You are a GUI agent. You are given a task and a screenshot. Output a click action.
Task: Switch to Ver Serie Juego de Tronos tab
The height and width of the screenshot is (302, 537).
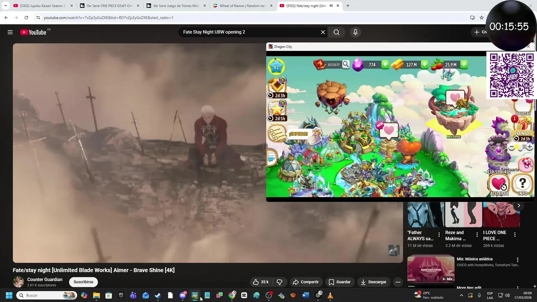(176, 6)
